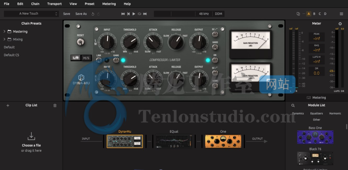
Task: Select snapshot C
Action: tap(320, 14)
